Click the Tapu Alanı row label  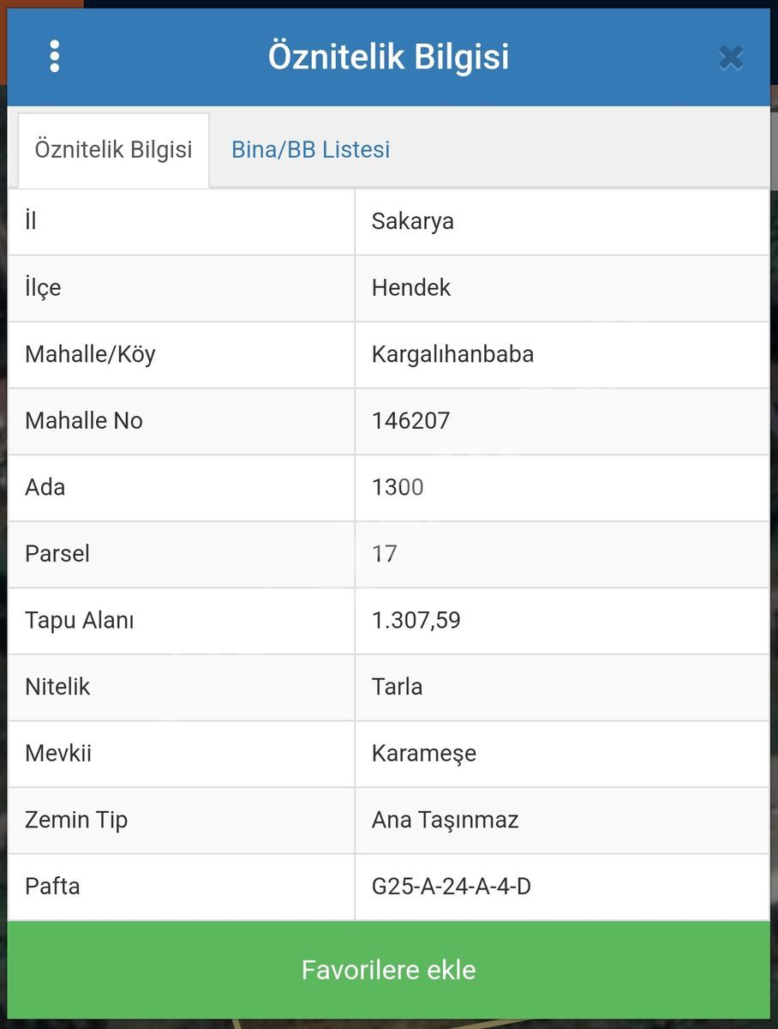[x=80, y=620]
